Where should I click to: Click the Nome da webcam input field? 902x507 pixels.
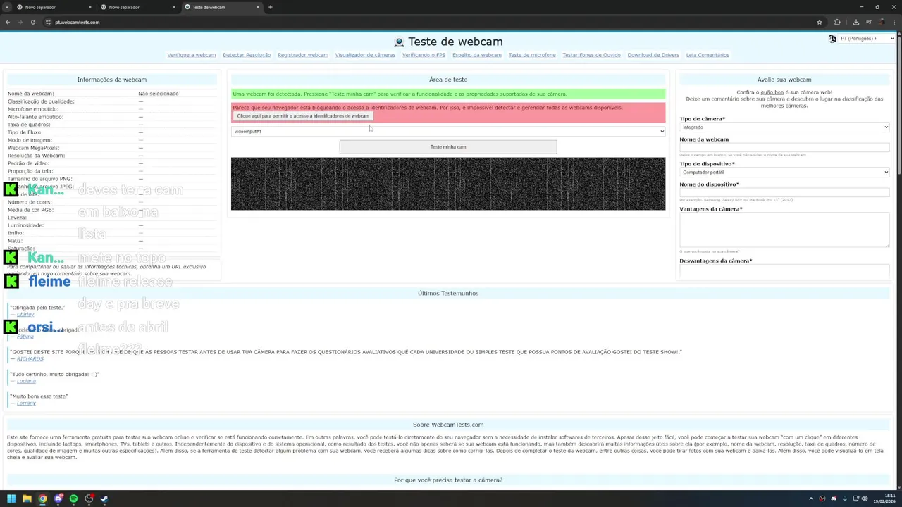(x=784, y=148)
